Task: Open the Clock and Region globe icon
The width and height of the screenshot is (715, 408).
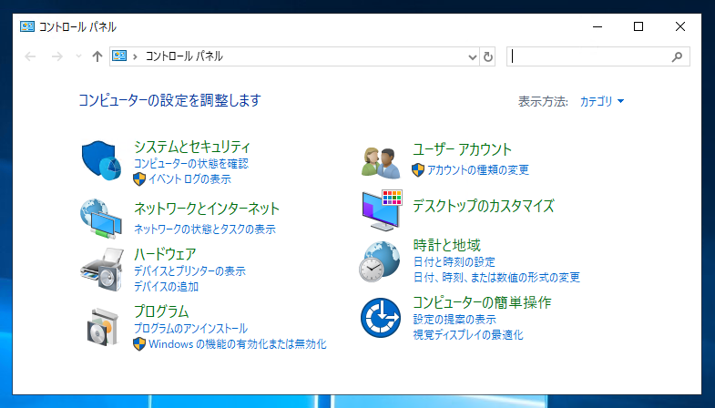Action: coord(380,261)
